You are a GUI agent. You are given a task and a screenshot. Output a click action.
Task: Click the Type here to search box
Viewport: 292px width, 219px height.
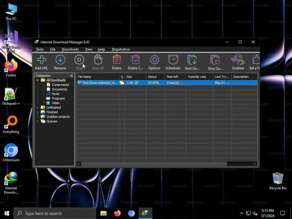coord(54,213)
